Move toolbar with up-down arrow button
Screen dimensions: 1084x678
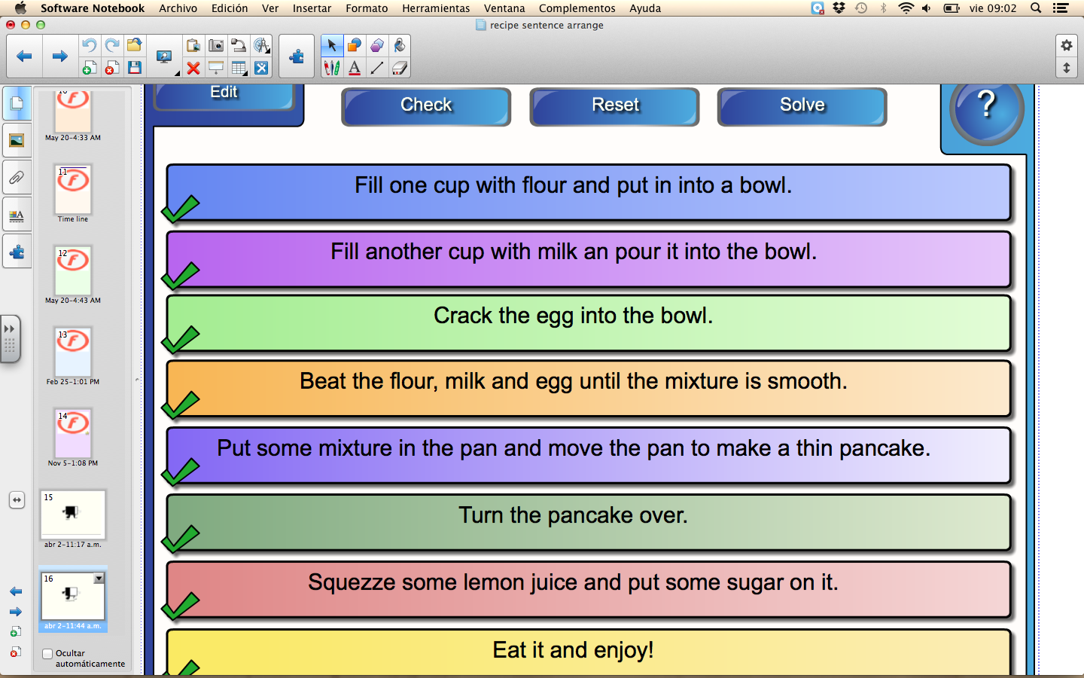coord(1067,68)
